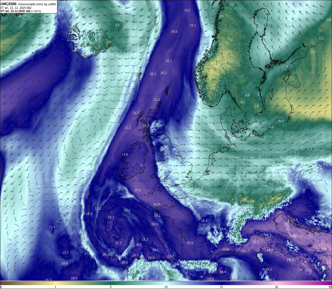Click the 24.8 value on the map

255,242
